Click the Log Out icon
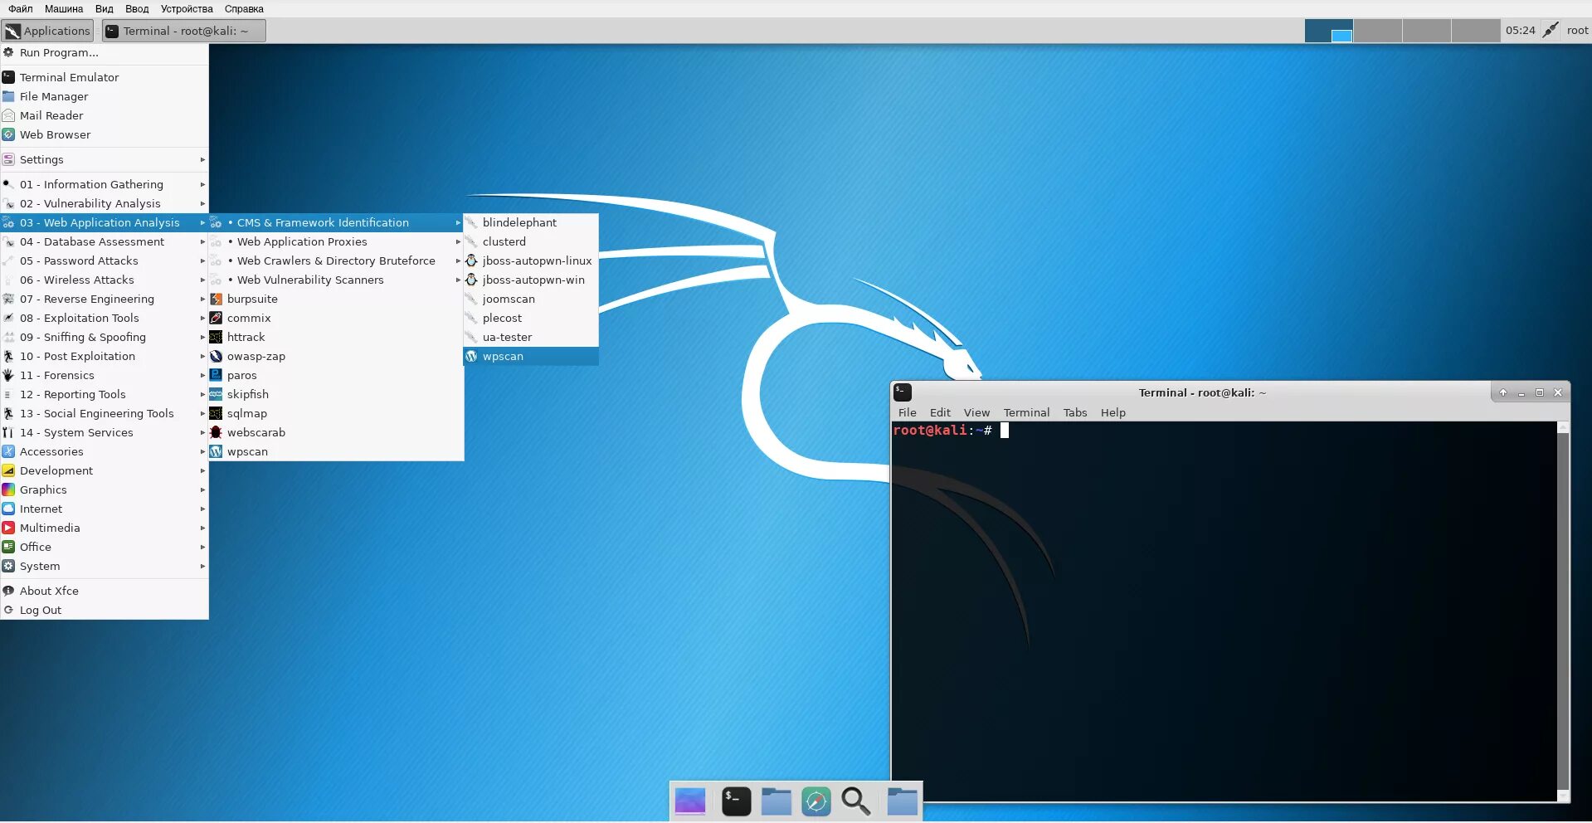Viewport: 1592px width, 823px height. pyautogui.click(x=8, y=610)
